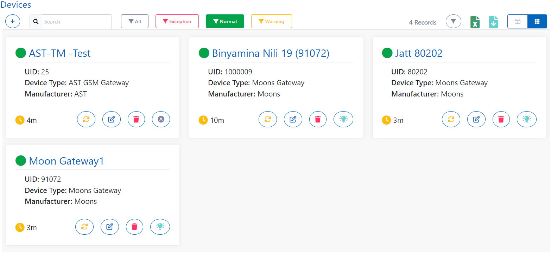Download the devices file

click(x=493, y=21)
